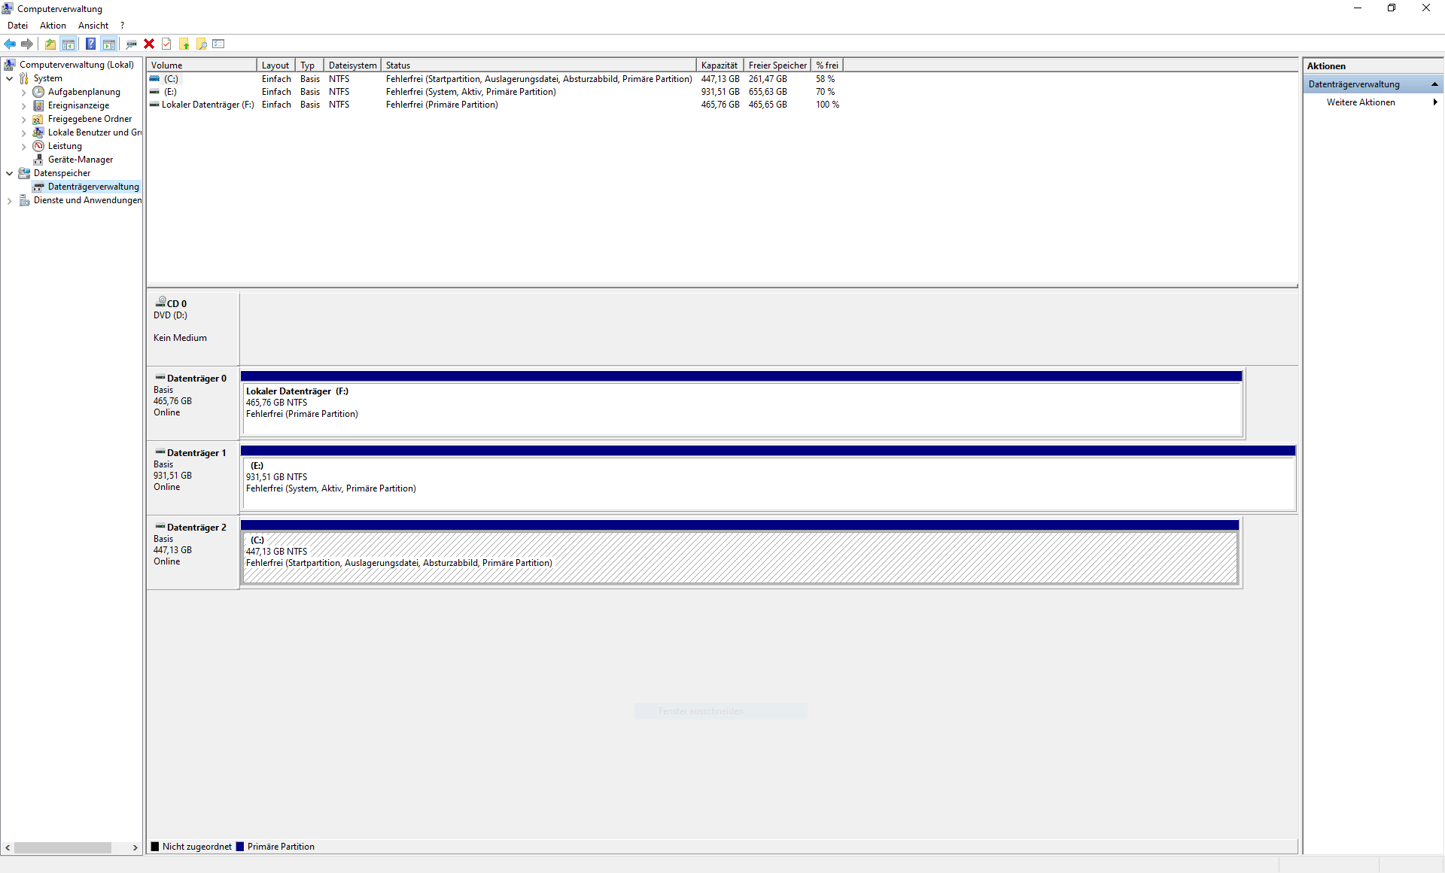Expand the Dienste und Anwendungen node
Image resolution: width=1445 pixels, height=873 pixels.
point(9,200)
